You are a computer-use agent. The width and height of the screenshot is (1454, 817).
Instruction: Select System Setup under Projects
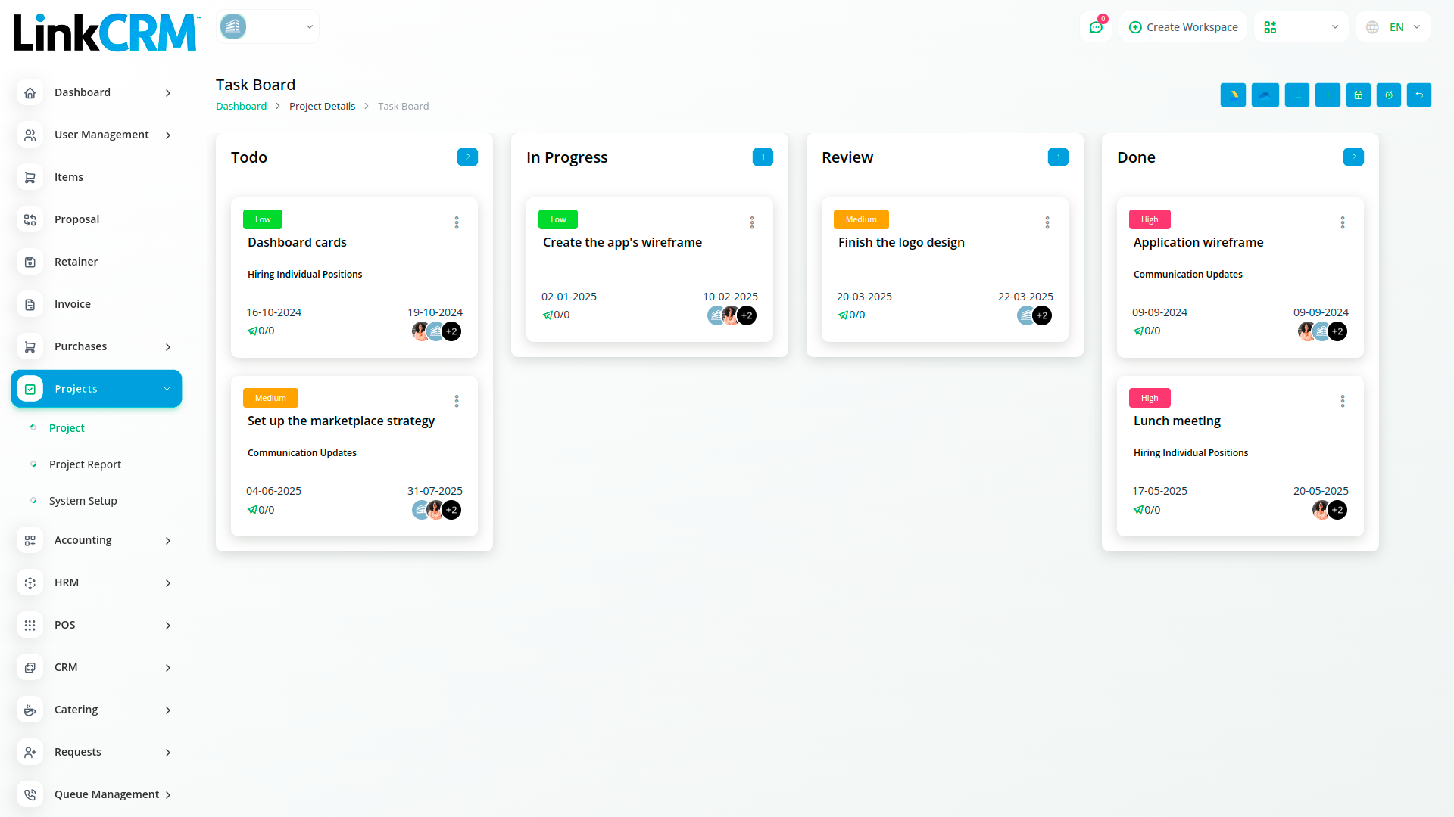83,501
